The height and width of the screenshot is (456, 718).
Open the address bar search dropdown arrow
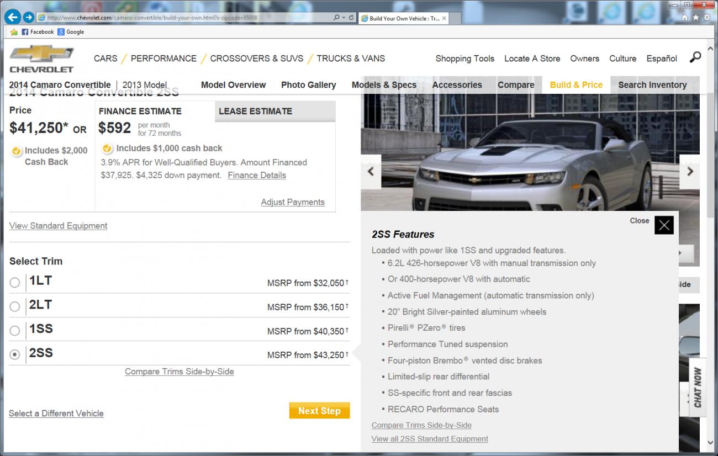click(x=343, y=18)
